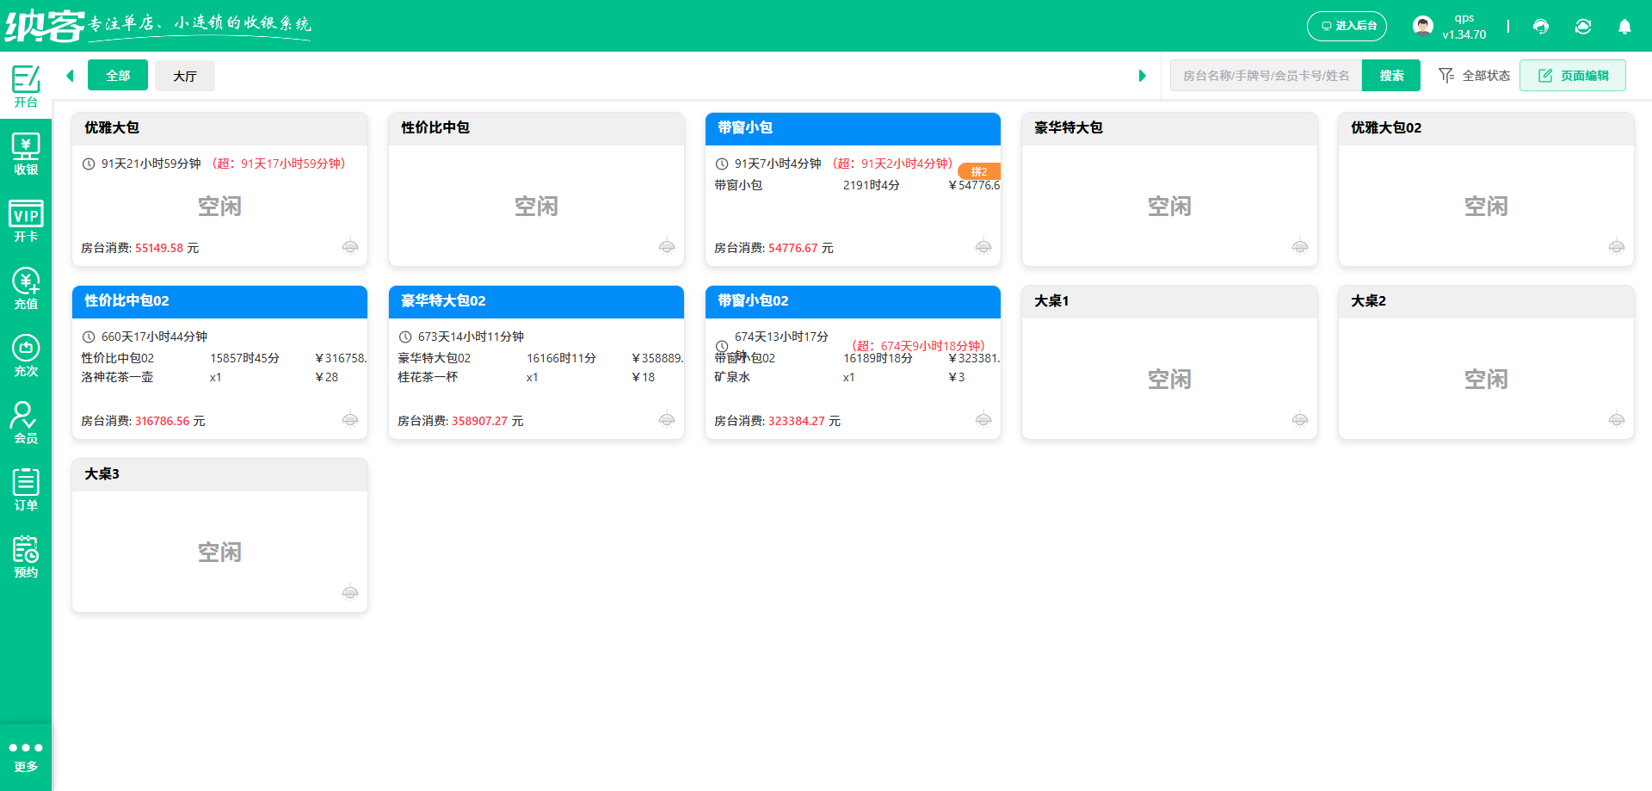Click the 纳客 logo in header
This screenshot has height=791, width=1652.
(45, 26)
